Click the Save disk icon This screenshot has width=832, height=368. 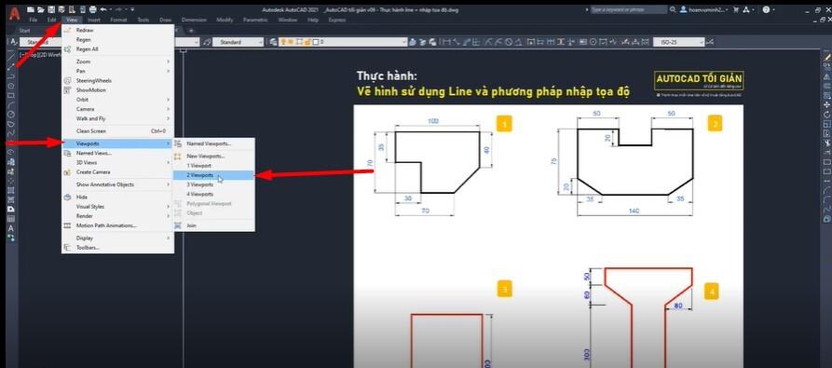pos(51,9)
